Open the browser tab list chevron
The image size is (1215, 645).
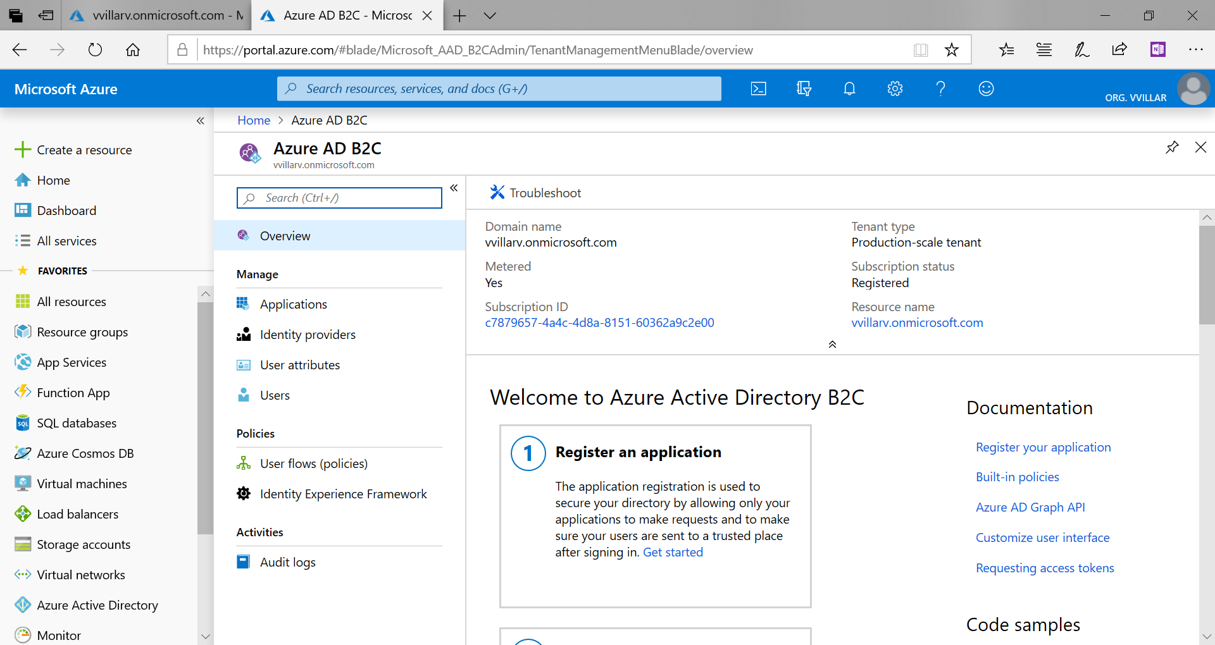click(x=490, y=16)
